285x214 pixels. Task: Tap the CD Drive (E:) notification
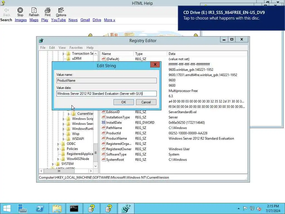click(231, 18)
